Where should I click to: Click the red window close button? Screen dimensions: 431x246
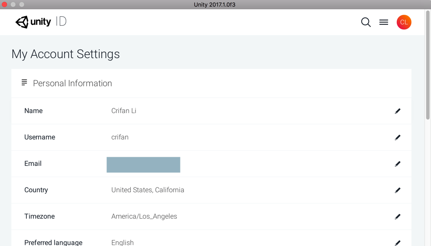[x=4, y=4]
